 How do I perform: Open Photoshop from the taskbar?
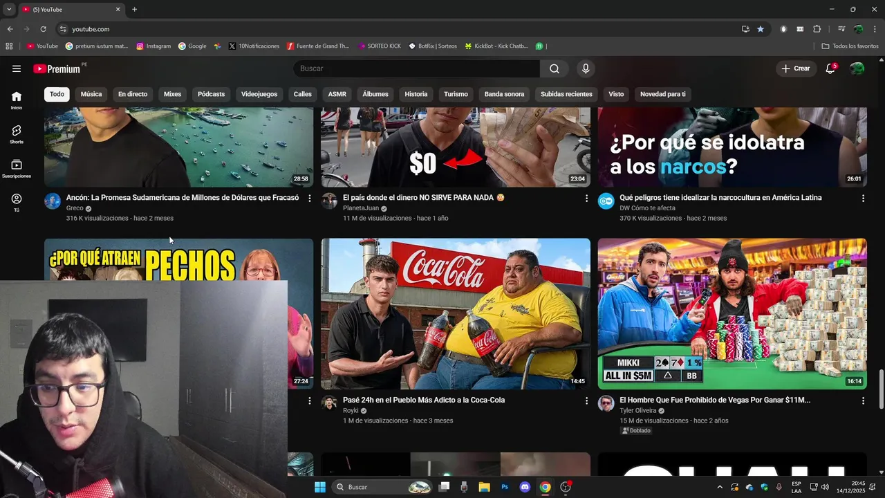click(x=505, y=487)
